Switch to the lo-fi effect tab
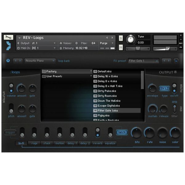The height and width of the screenshot is (185, 185). pyautogui.click(x=22, y=143)
